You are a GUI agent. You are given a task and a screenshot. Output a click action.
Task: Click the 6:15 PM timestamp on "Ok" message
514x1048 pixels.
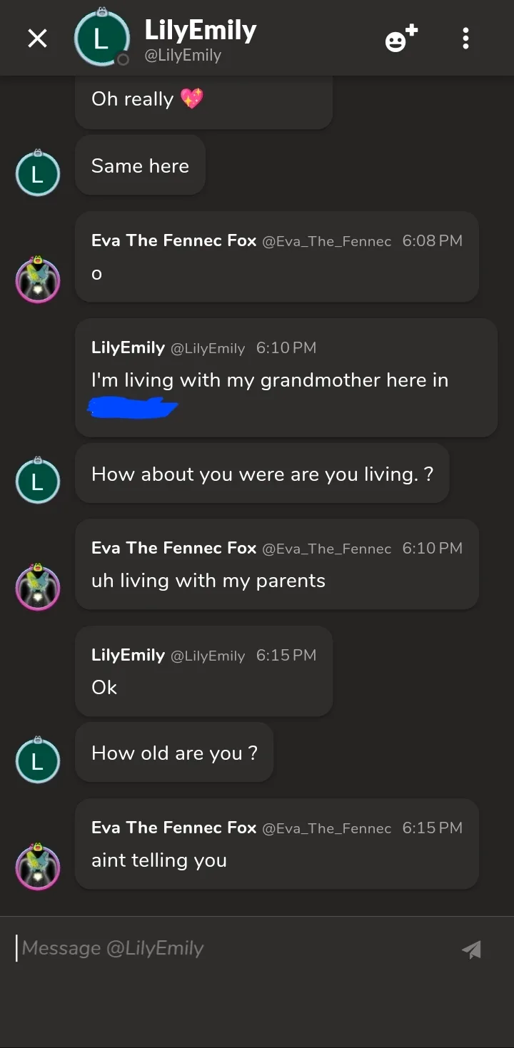coord(286,656)
